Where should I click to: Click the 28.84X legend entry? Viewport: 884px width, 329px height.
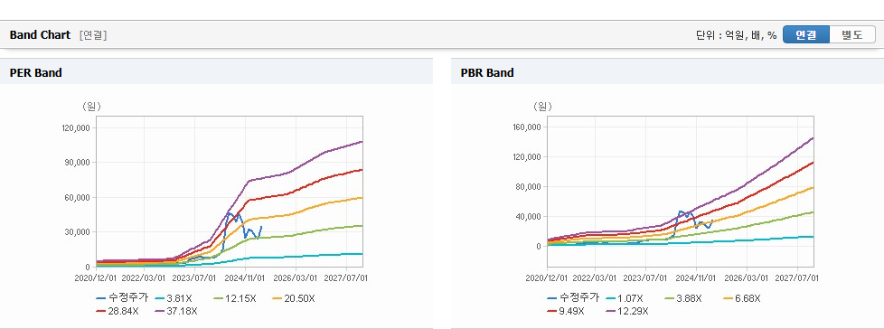118,311
